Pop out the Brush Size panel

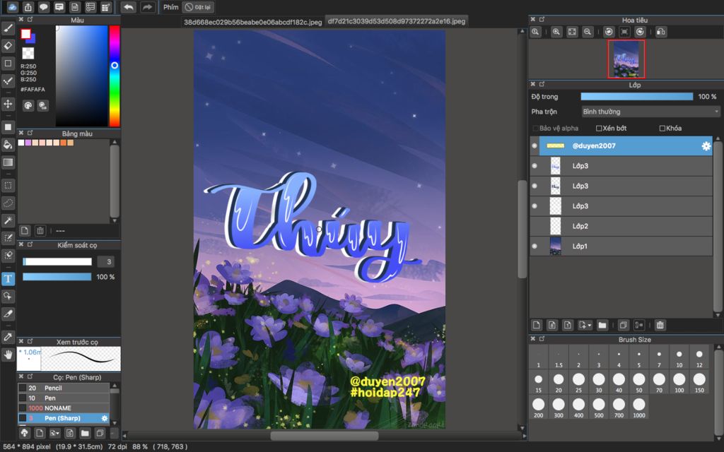pyautogui.click(x=542, y=338)
